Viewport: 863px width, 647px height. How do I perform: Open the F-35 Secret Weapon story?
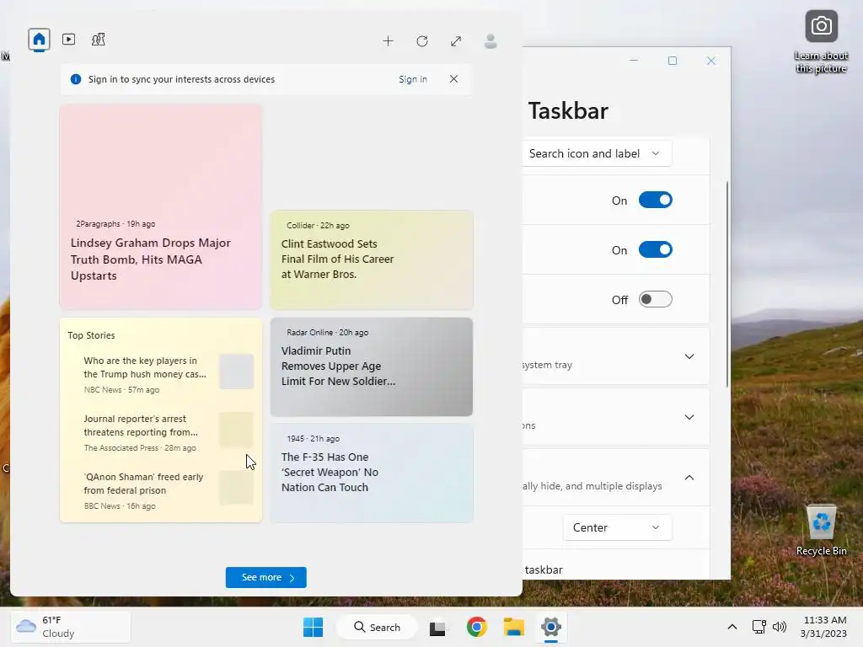point(372,473)
